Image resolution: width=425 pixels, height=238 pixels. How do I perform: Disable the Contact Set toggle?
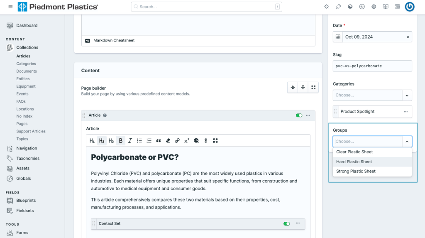coord(286,223)
